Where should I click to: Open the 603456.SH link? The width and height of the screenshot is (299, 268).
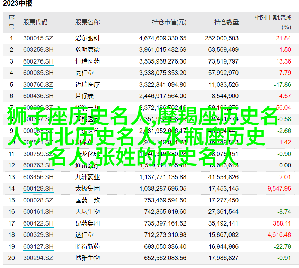pos(38,177)
